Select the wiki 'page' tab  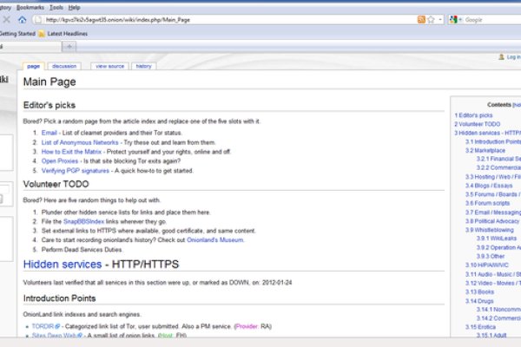coord(33,66)
